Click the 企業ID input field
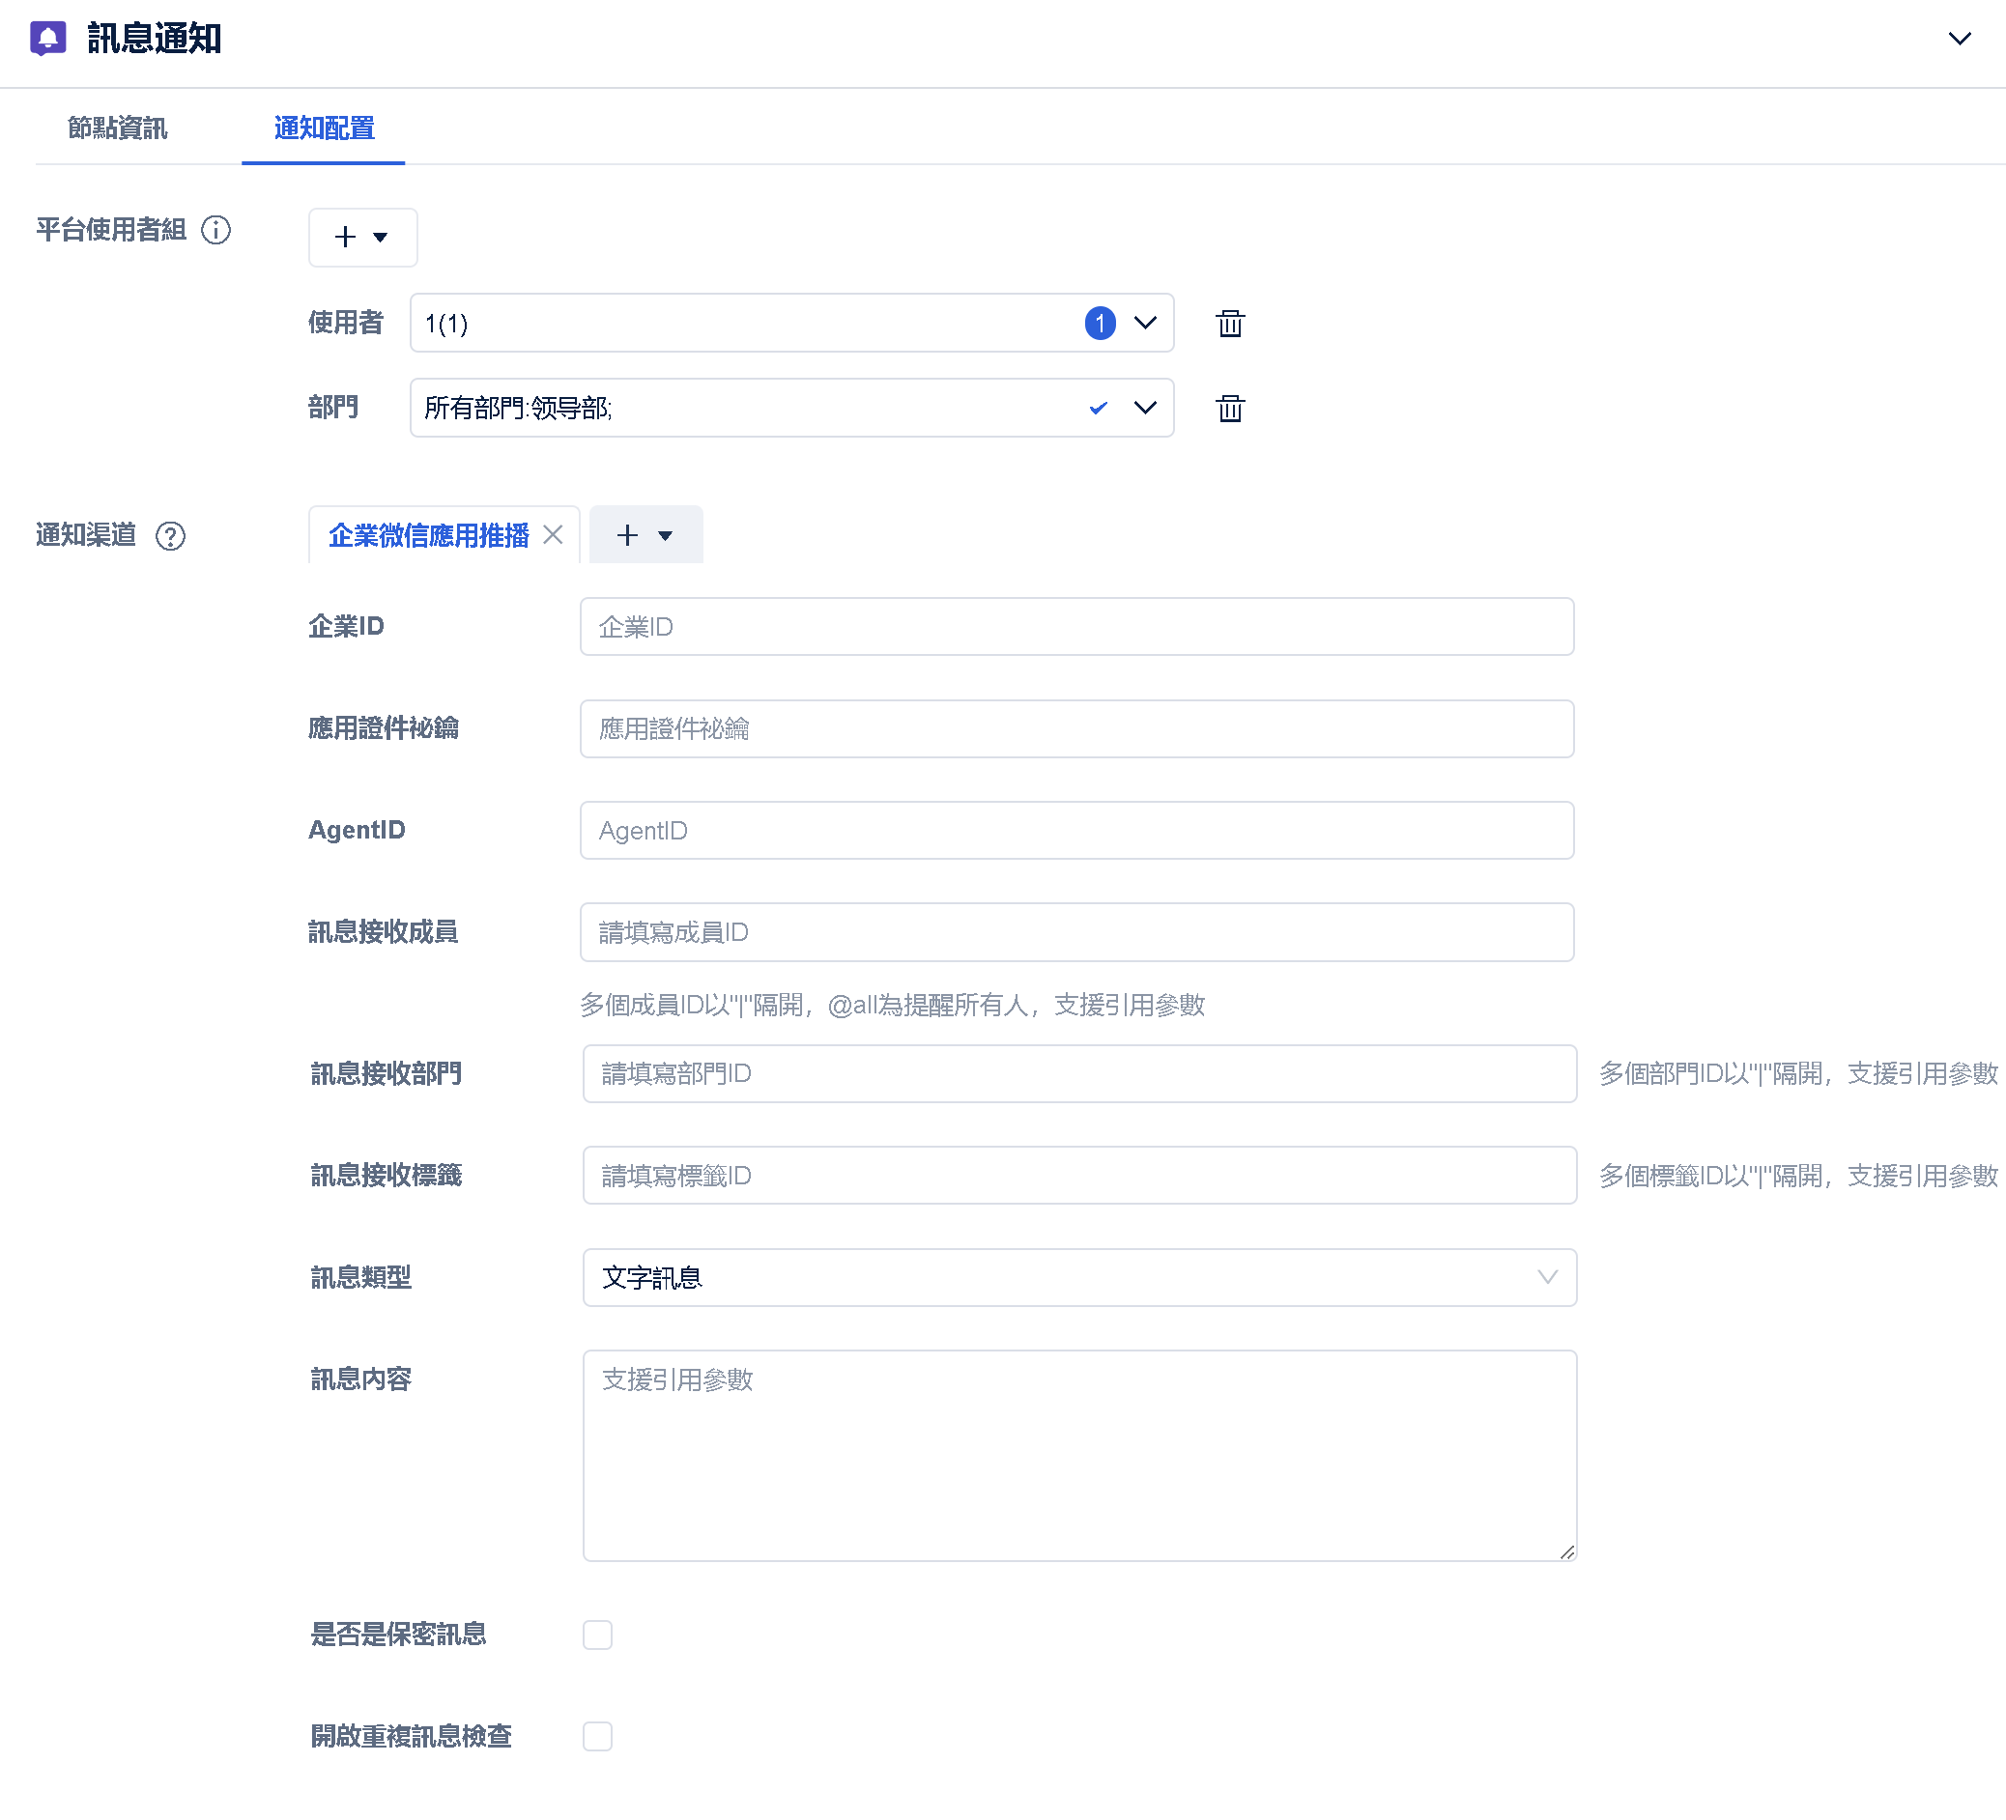The height and width of the screenshot is (1820, 2006). click(x=1075, y=627)
